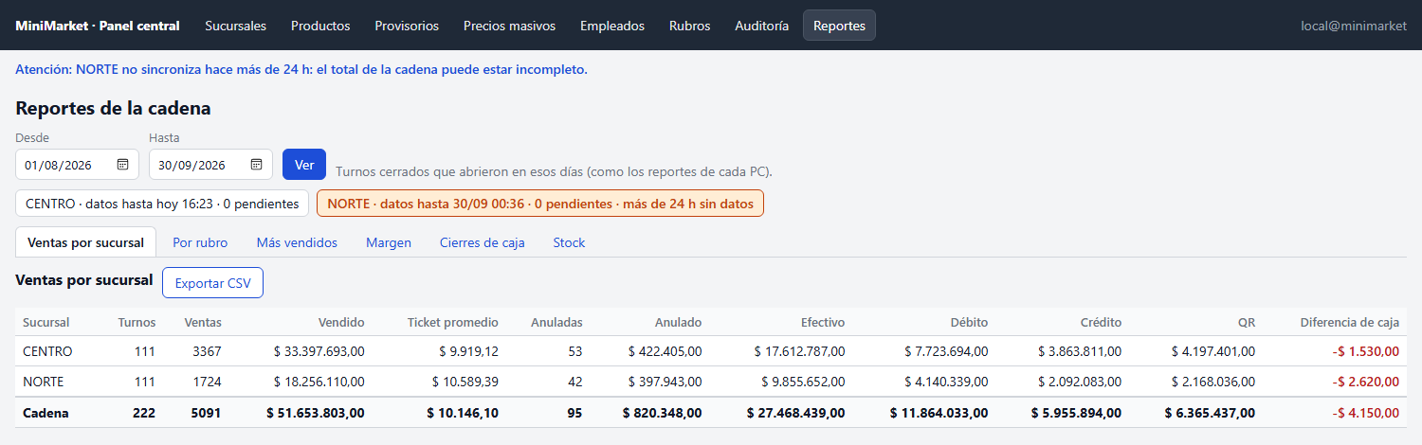
Task: Click CENTRO cash amount $ 17.612.787,00
Action: [x=800, y=351]
